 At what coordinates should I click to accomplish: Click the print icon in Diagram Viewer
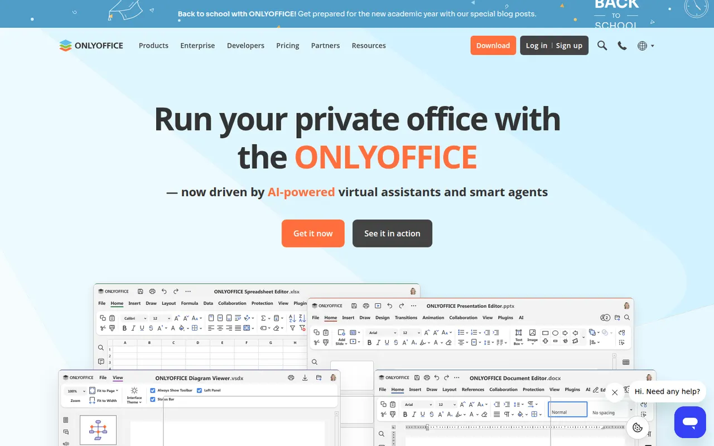[291, 378]
